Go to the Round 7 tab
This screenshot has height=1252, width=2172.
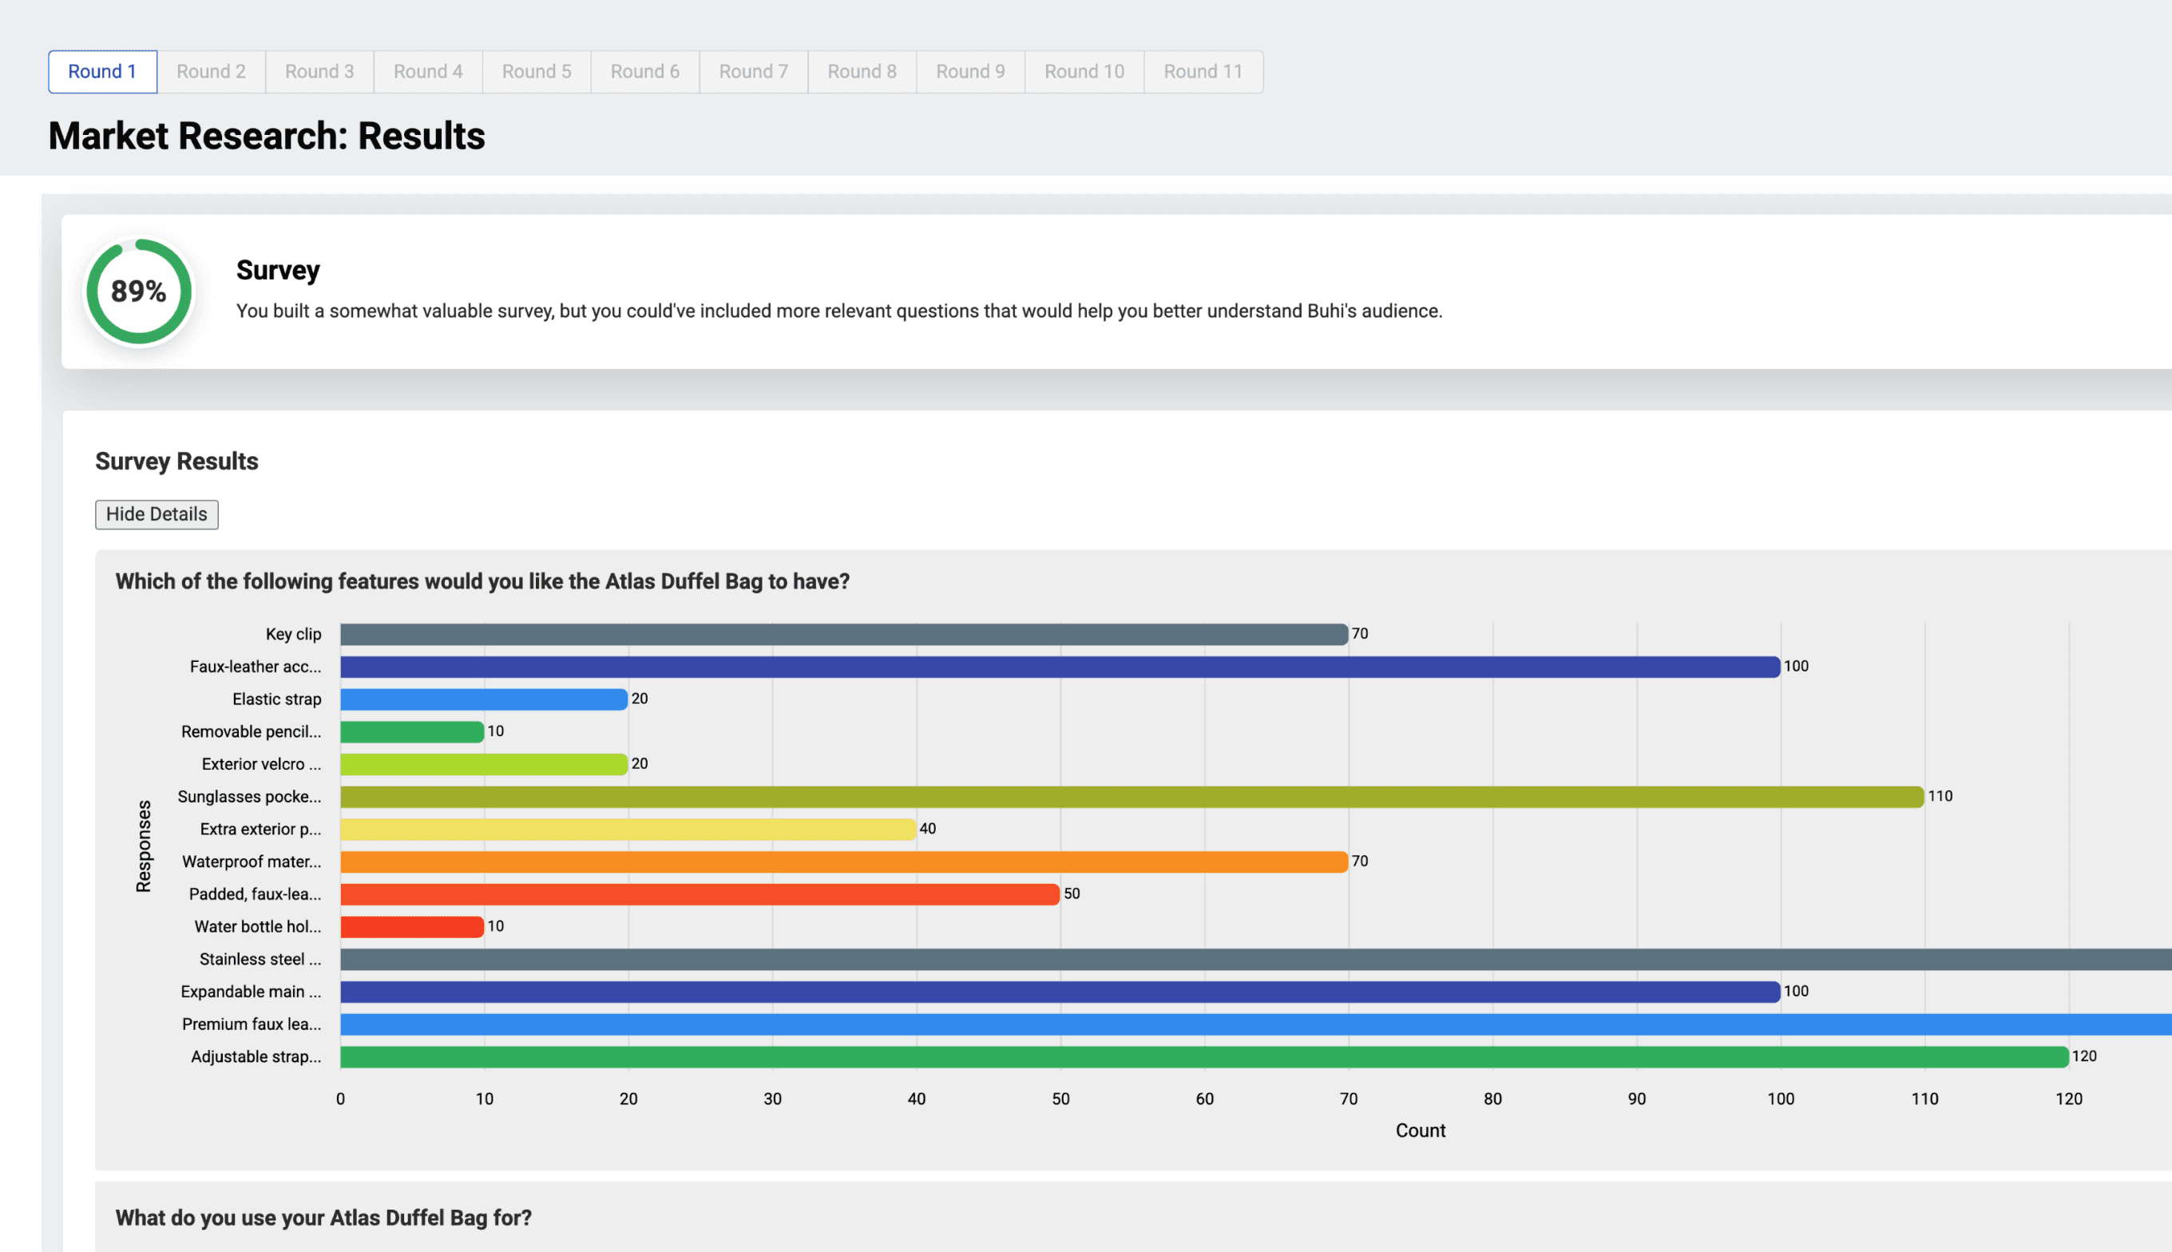753,71
